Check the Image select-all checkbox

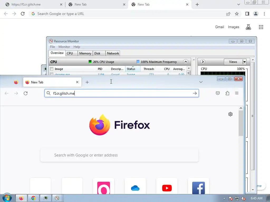coord(51,69)
